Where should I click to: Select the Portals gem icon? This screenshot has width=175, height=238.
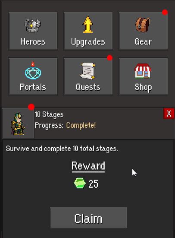[x=33, y=70]
